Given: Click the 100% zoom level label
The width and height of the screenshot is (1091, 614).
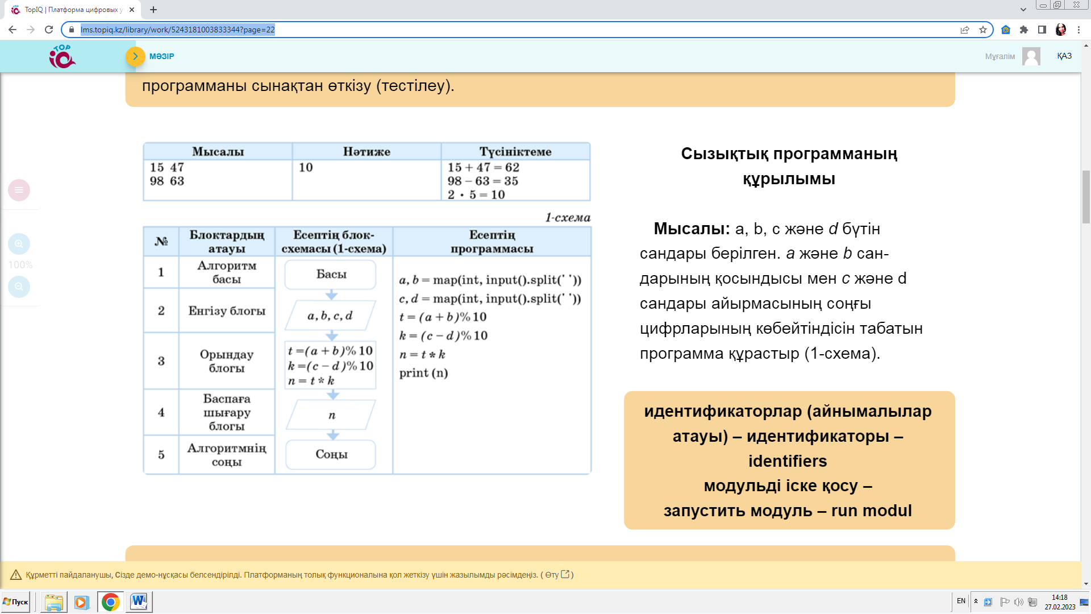Looking at the screenshot, I should 20,265.
